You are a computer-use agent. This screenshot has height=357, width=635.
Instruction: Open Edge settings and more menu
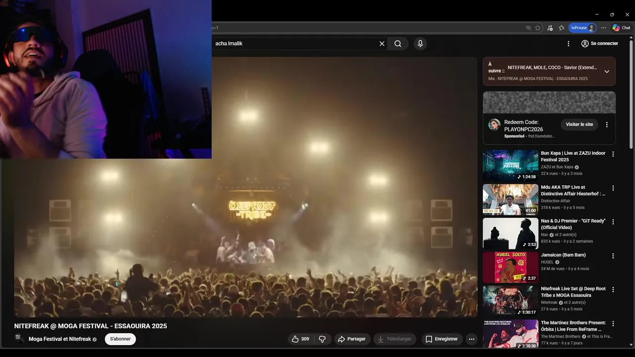point(603,28)
